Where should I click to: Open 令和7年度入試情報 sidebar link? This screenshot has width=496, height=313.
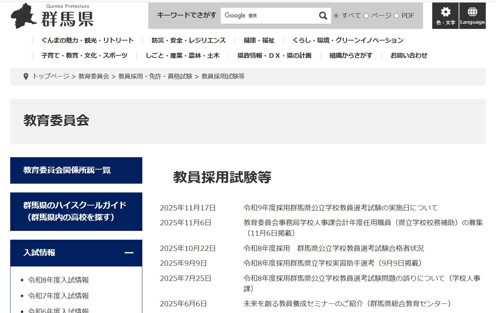point(58,296)
